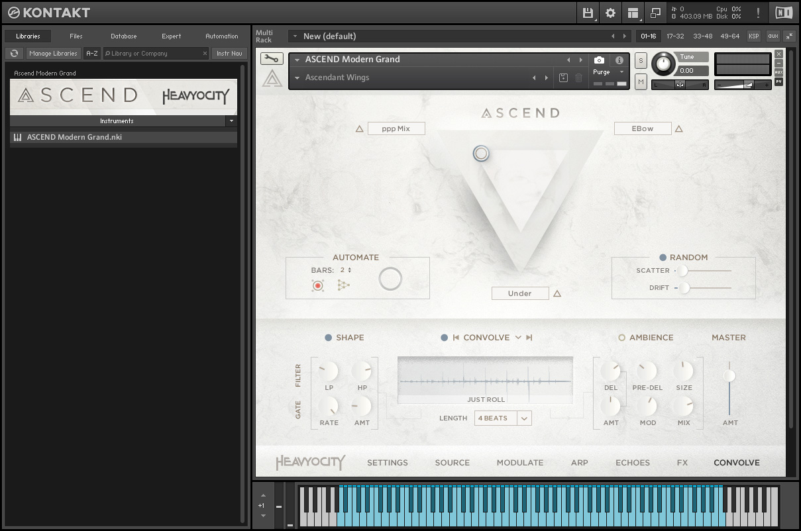
Task: Click the Manage Libraries button
Action: coord(53,54)
